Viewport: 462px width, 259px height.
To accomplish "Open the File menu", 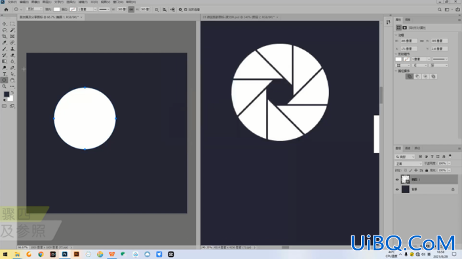I will click(12, 2).
